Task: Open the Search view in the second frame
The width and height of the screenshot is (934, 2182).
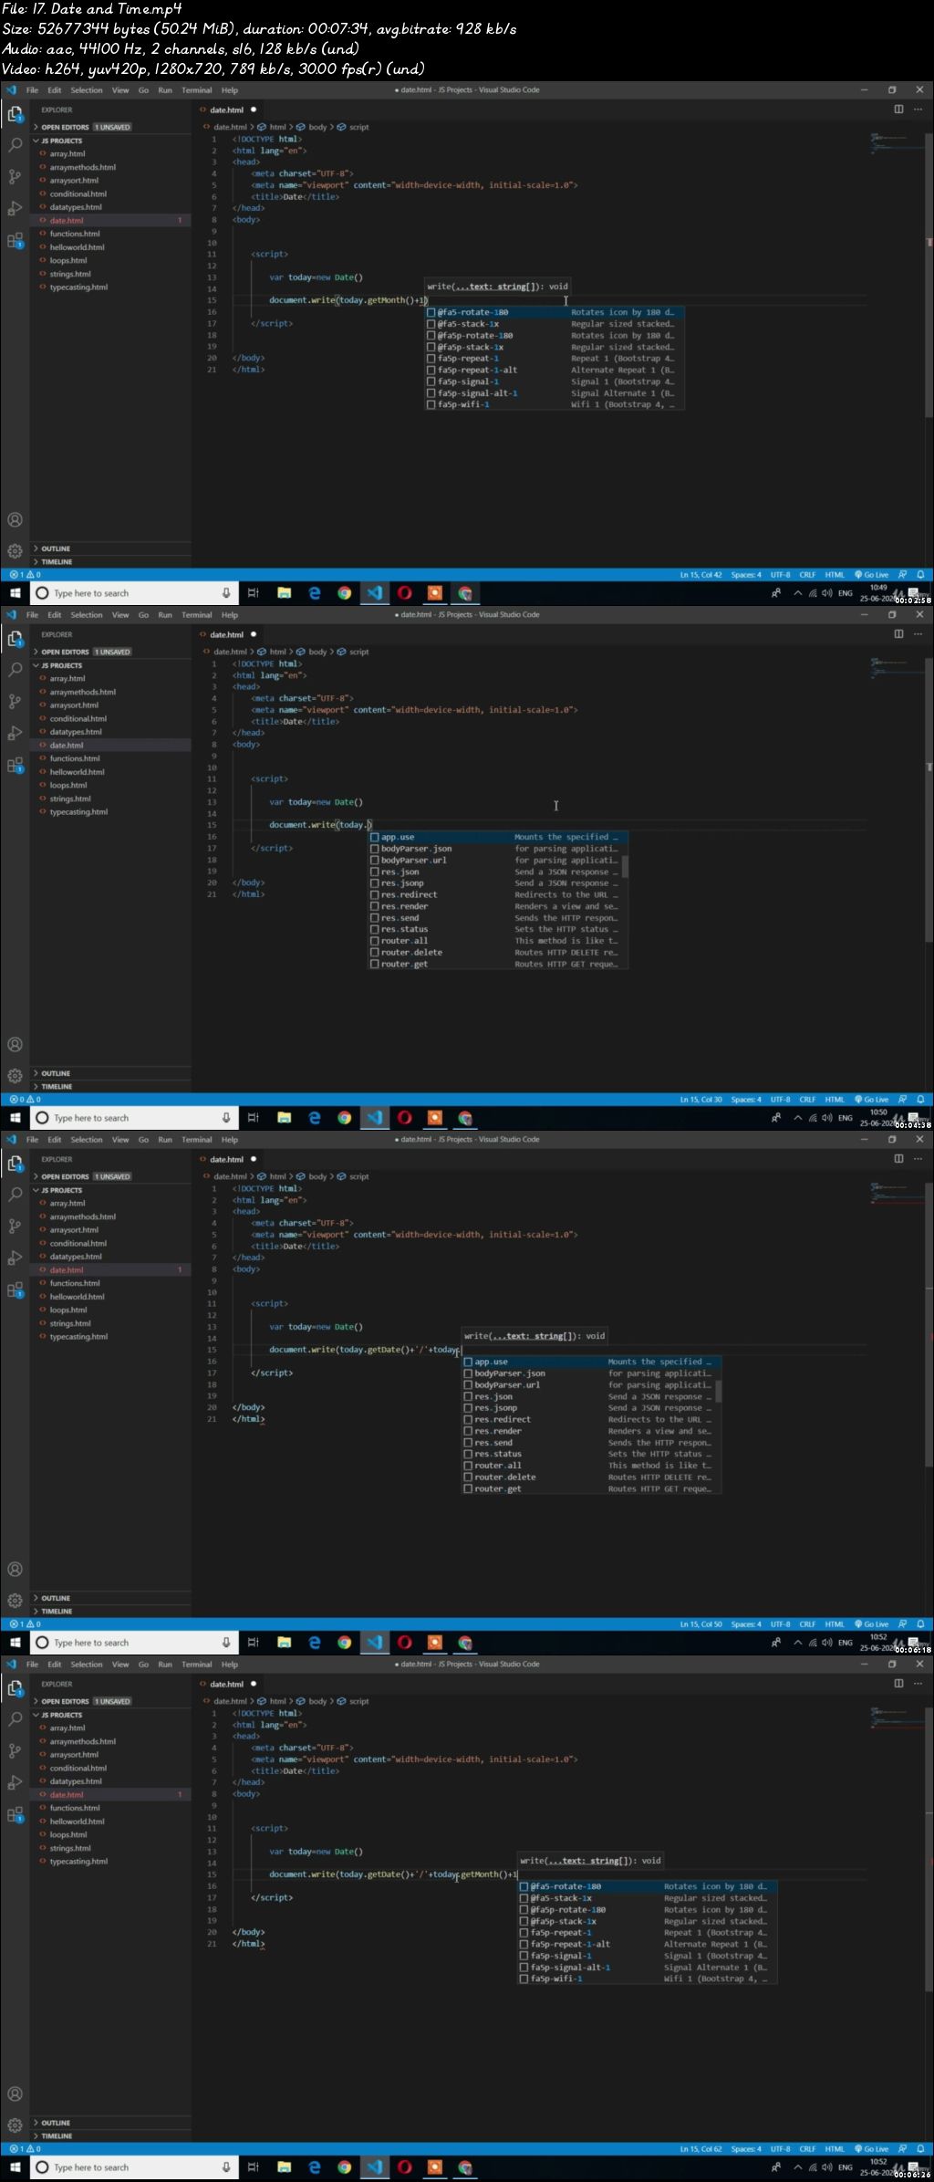Action: (15, 670)
